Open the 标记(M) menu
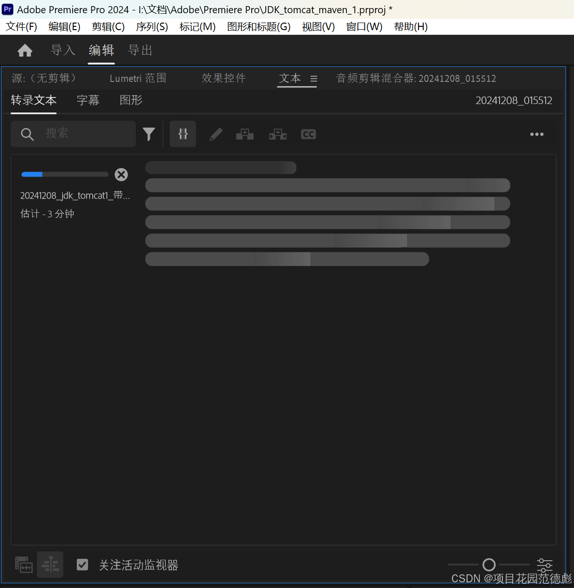 pyautogui.click(x=197, y=27)
